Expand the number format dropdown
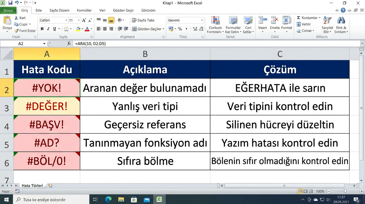The image size is (365, 204). coord(202,20)
